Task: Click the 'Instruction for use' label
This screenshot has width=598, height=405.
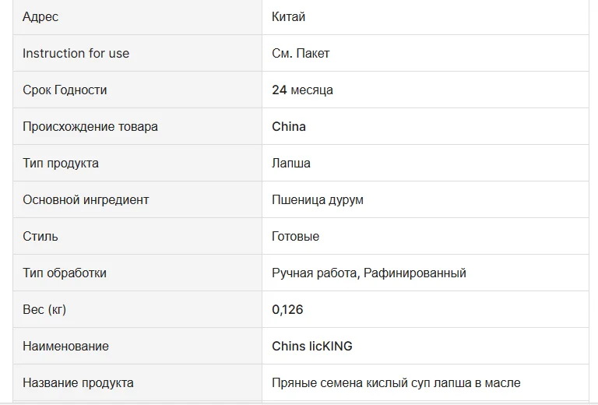Action: pos(76,53)
